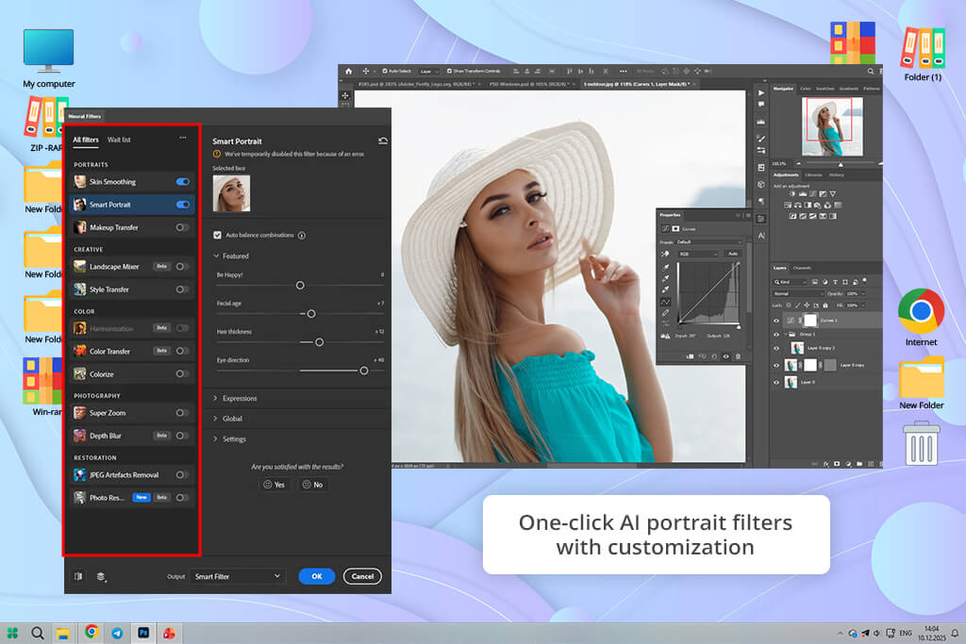966x644 pixels.
Task: Click the text layer filter T icon
Action: point(835,282)
